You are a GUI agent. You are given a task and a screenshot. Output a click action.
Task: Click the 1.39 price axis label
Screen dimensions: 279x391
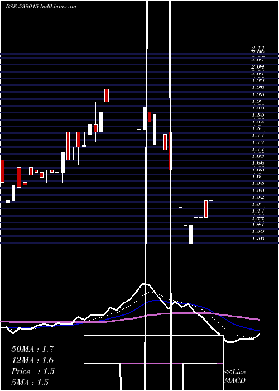coord(258,231)
